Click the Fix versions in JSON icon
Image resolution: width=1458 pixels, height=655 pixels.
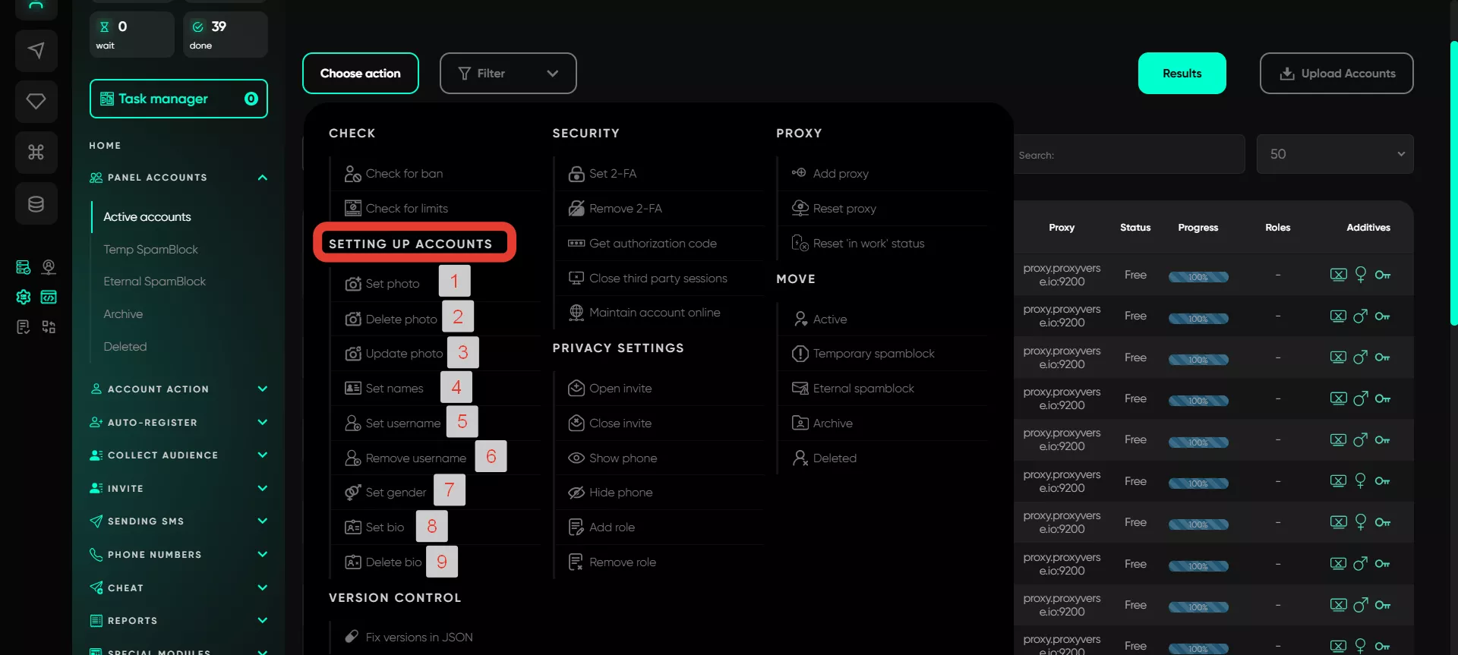coord(352,637)
